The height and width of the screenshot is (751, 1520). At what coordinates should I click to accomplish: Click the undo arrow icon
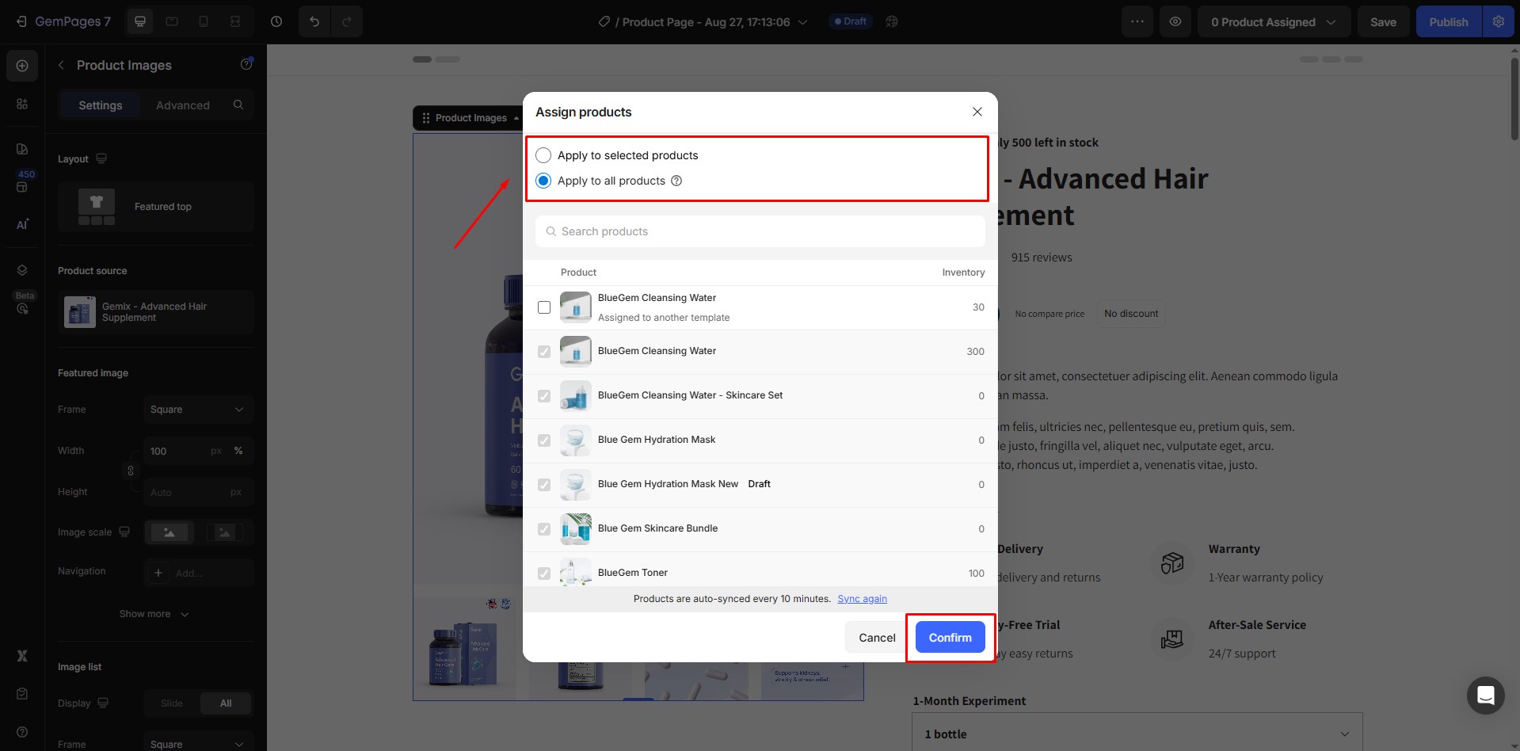tap(314, 21)
